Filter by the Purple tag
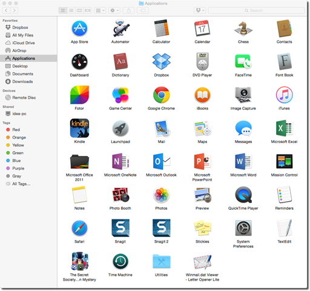The image size is (310, 291). pos(28,168)
